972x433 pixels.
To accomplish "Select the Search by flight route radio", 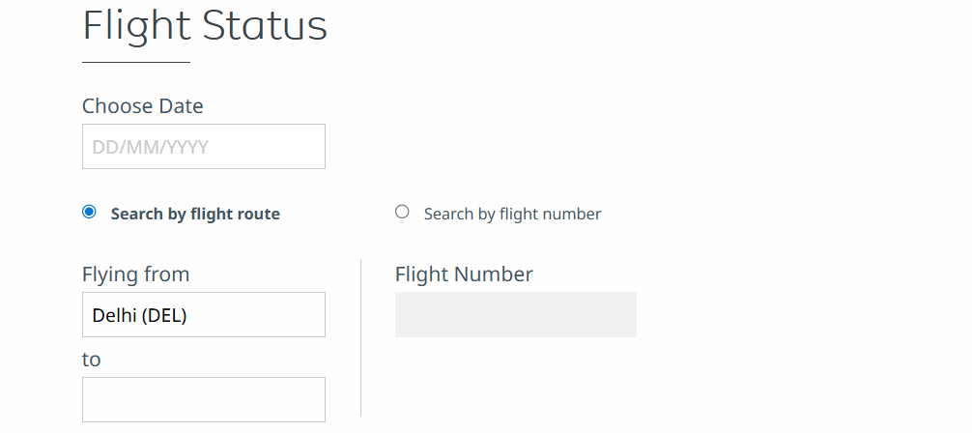I will [x=90, y=212].
